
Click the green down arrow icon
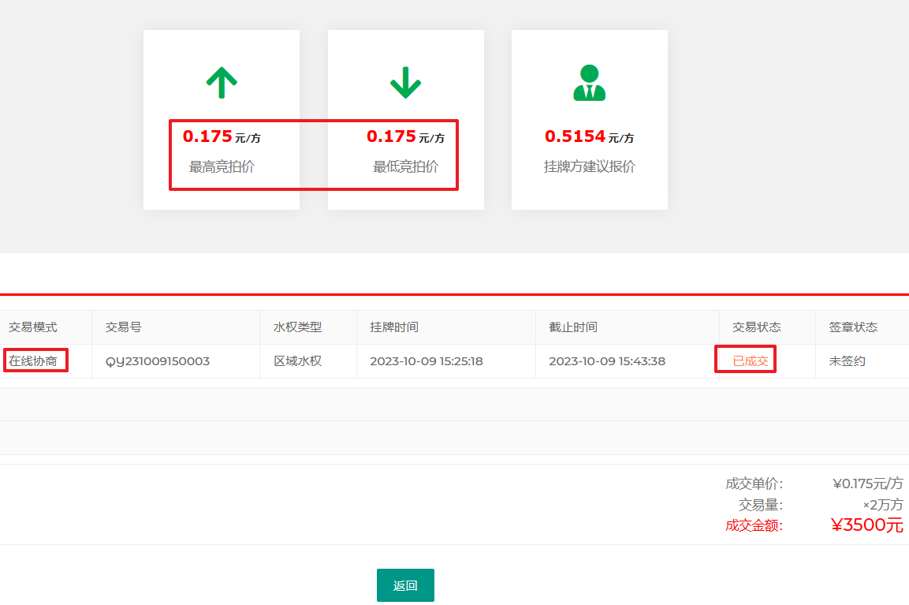click(405, 82)
